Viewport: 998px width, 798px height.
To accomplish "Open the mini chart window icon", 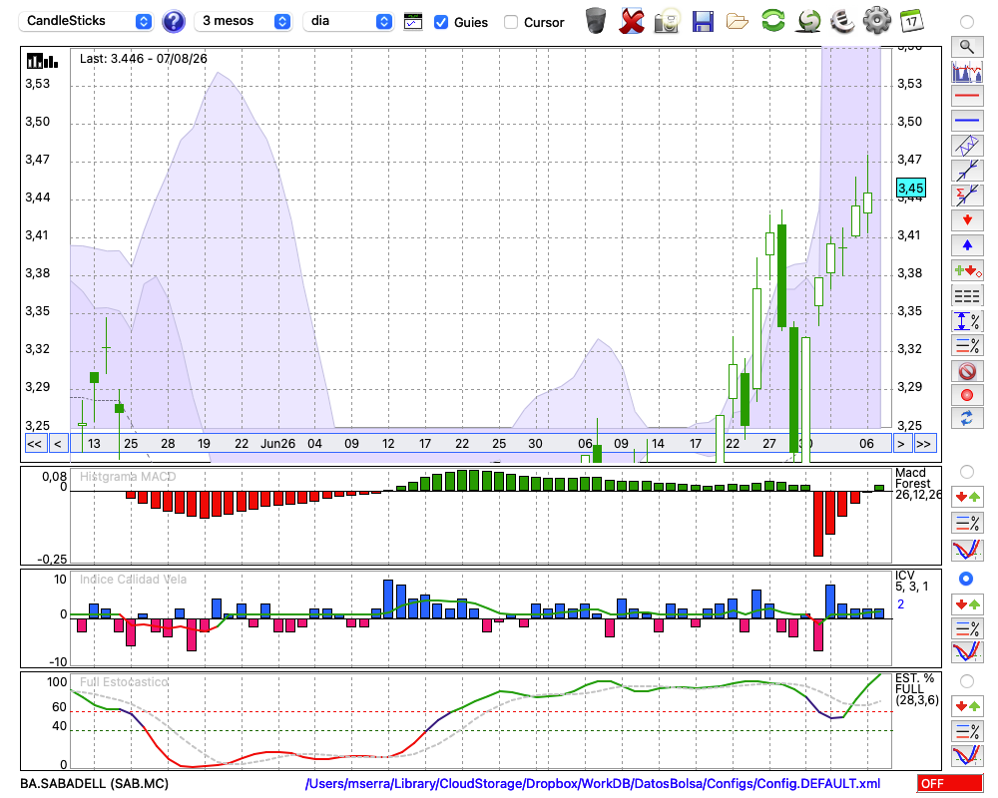I will [413, 22].
